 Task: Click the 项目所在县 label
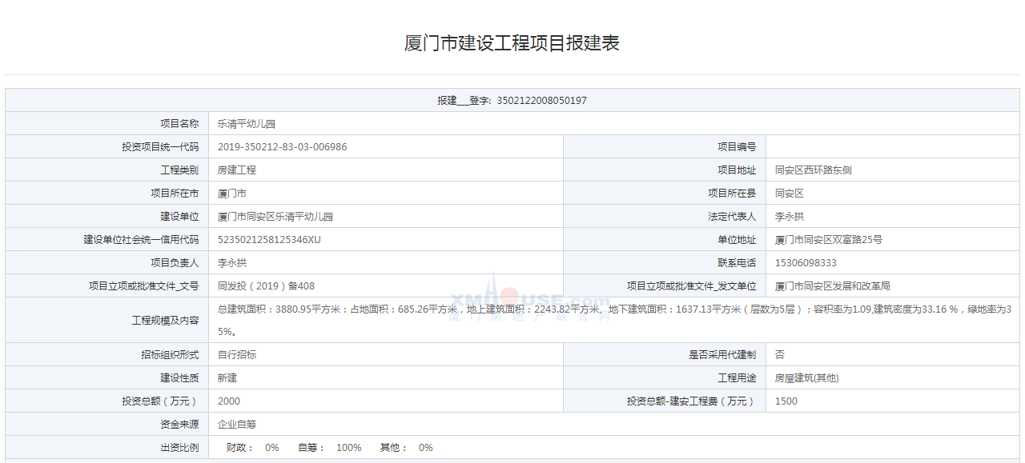tap(732, 194)
